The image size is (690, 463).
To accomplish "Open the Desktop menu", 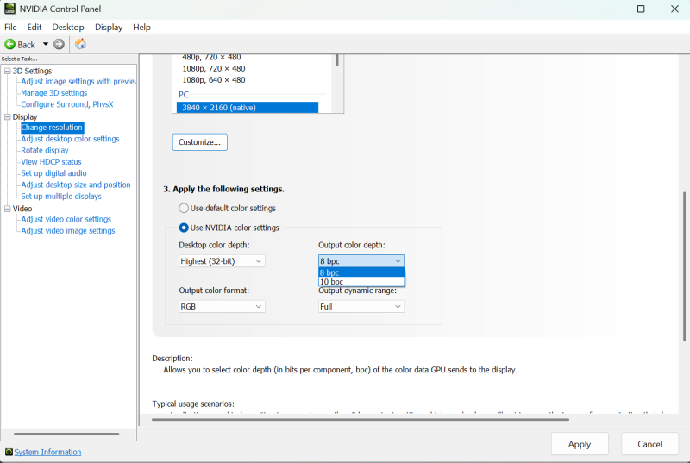I will coord(68,28).
